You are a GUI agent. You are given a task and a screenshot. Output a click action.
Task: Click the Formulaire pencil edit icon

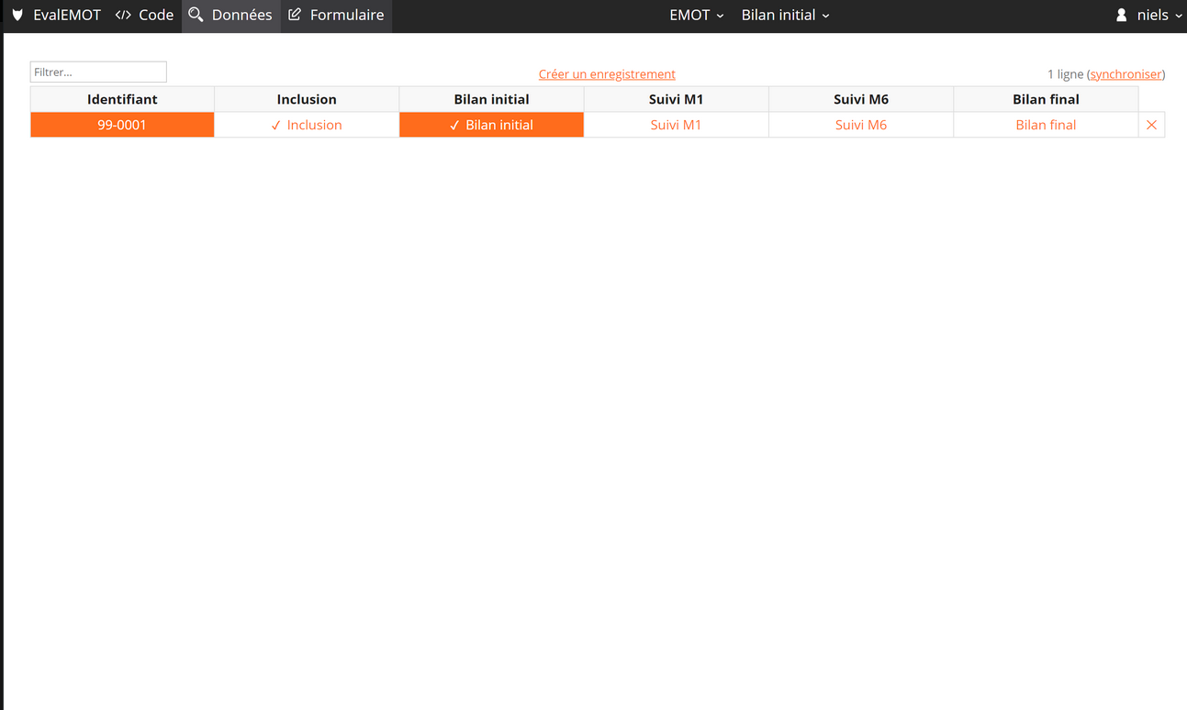(x=295, y=16)
